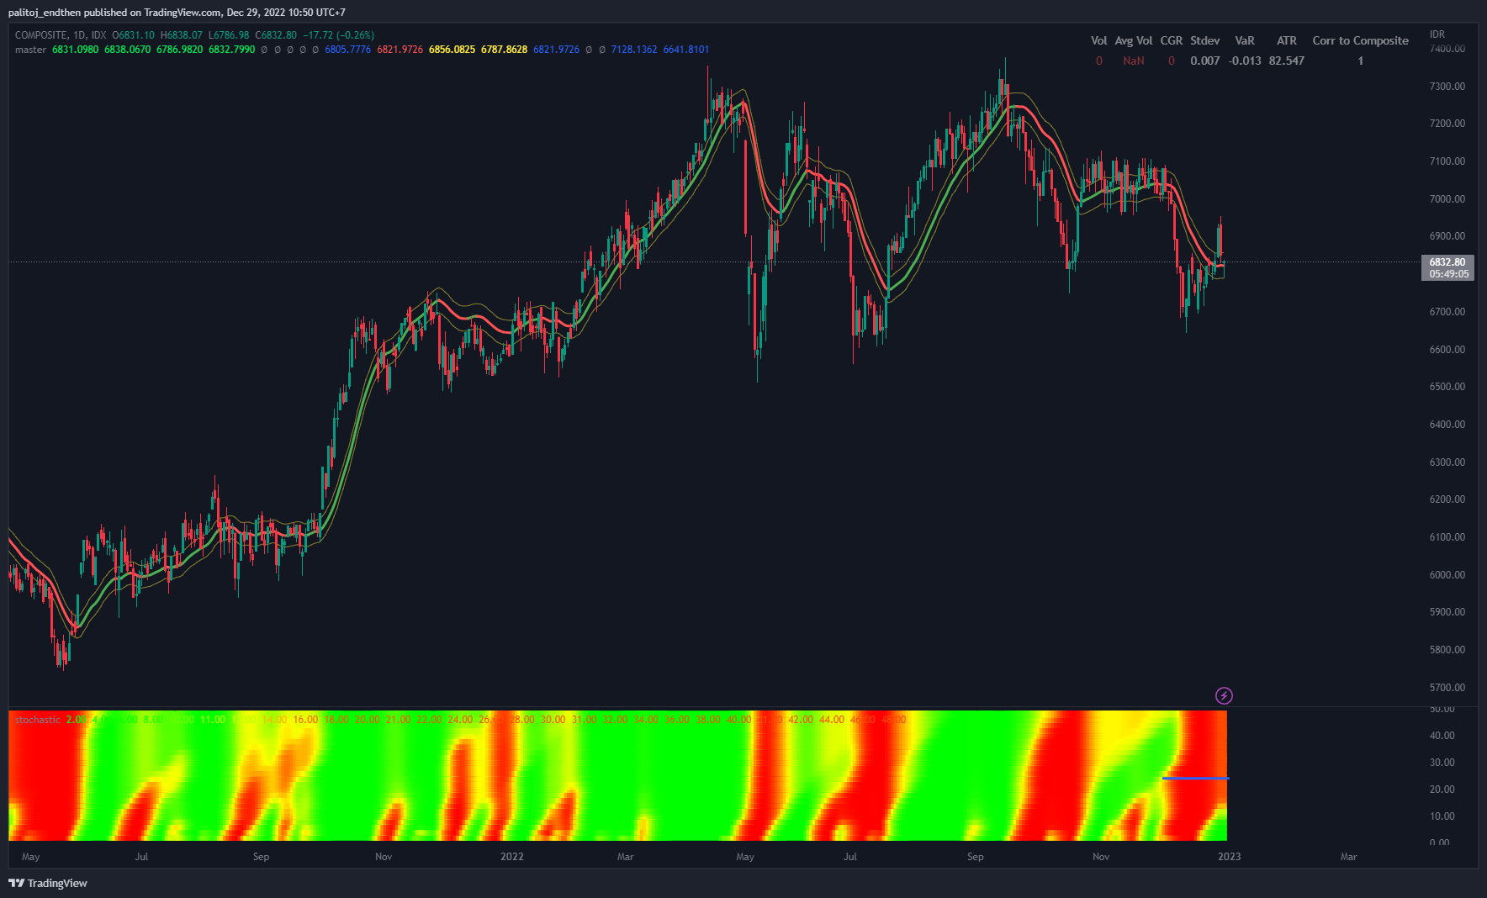The image size is (1487, 898).
Task: Click the 5700.00 price axis label
Action: point(1447,687)
